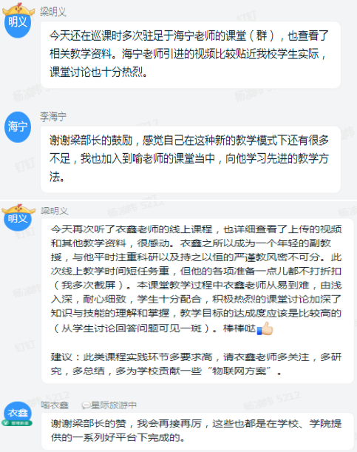Select the message bubble about 海宁老师的课堂
Screen dimensions: 357x452
[x=191, y=55]
